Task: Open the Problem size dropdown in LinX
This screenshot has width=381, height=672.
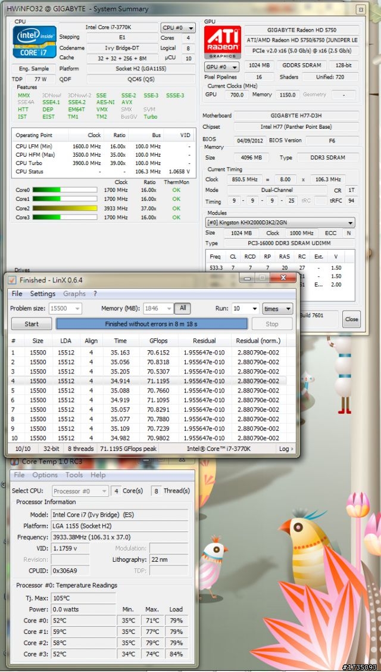Action: pyautogui.click(x=65, y=308)
